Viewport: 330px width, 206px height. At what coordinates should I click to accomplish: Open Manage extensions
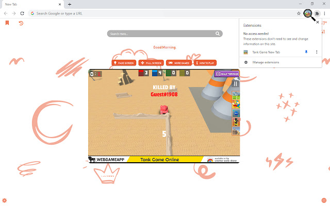266,62
